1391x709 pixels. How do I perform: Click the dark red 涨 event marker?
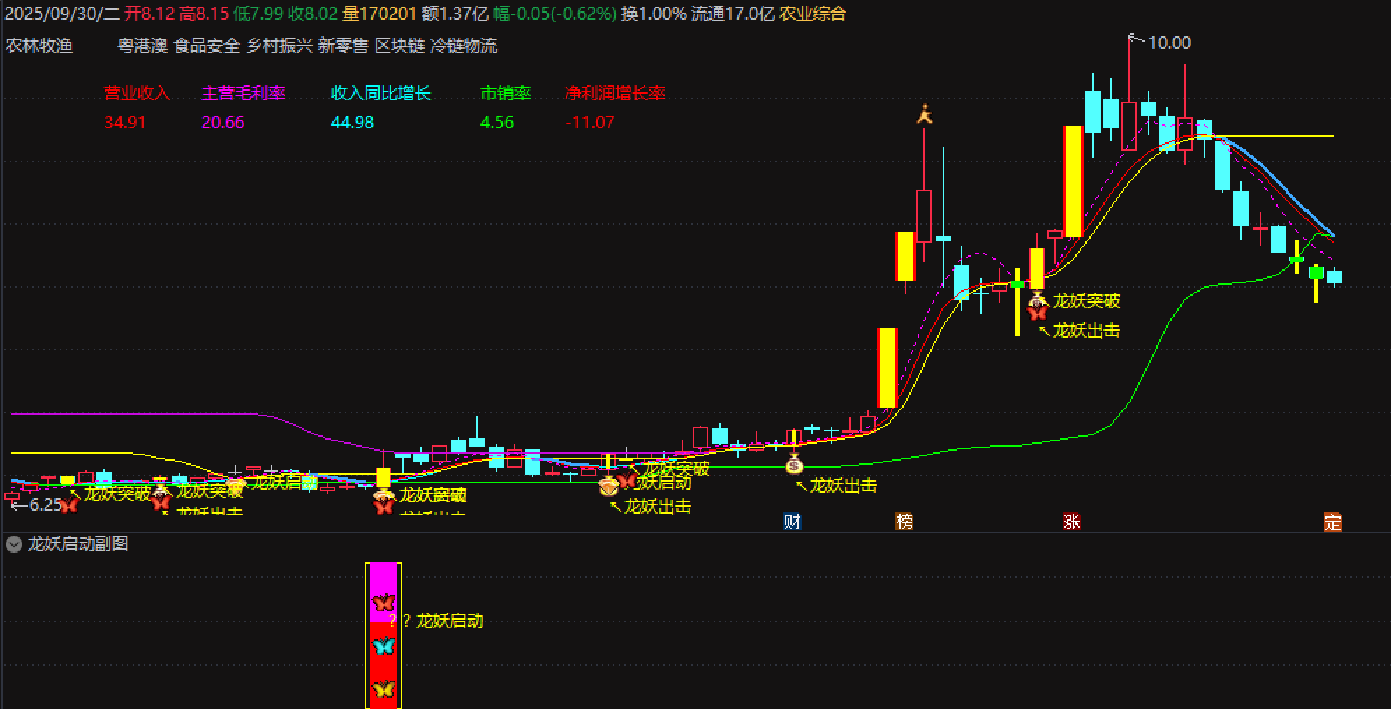point(1071,521)
